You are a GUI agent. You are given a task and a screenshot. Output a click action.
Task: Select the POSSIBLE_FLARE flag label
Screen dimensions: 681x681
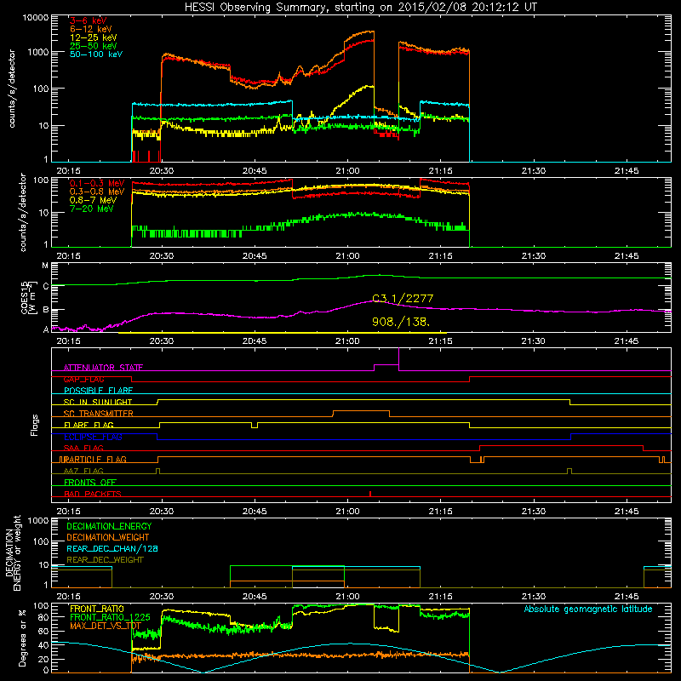point(98,391)
